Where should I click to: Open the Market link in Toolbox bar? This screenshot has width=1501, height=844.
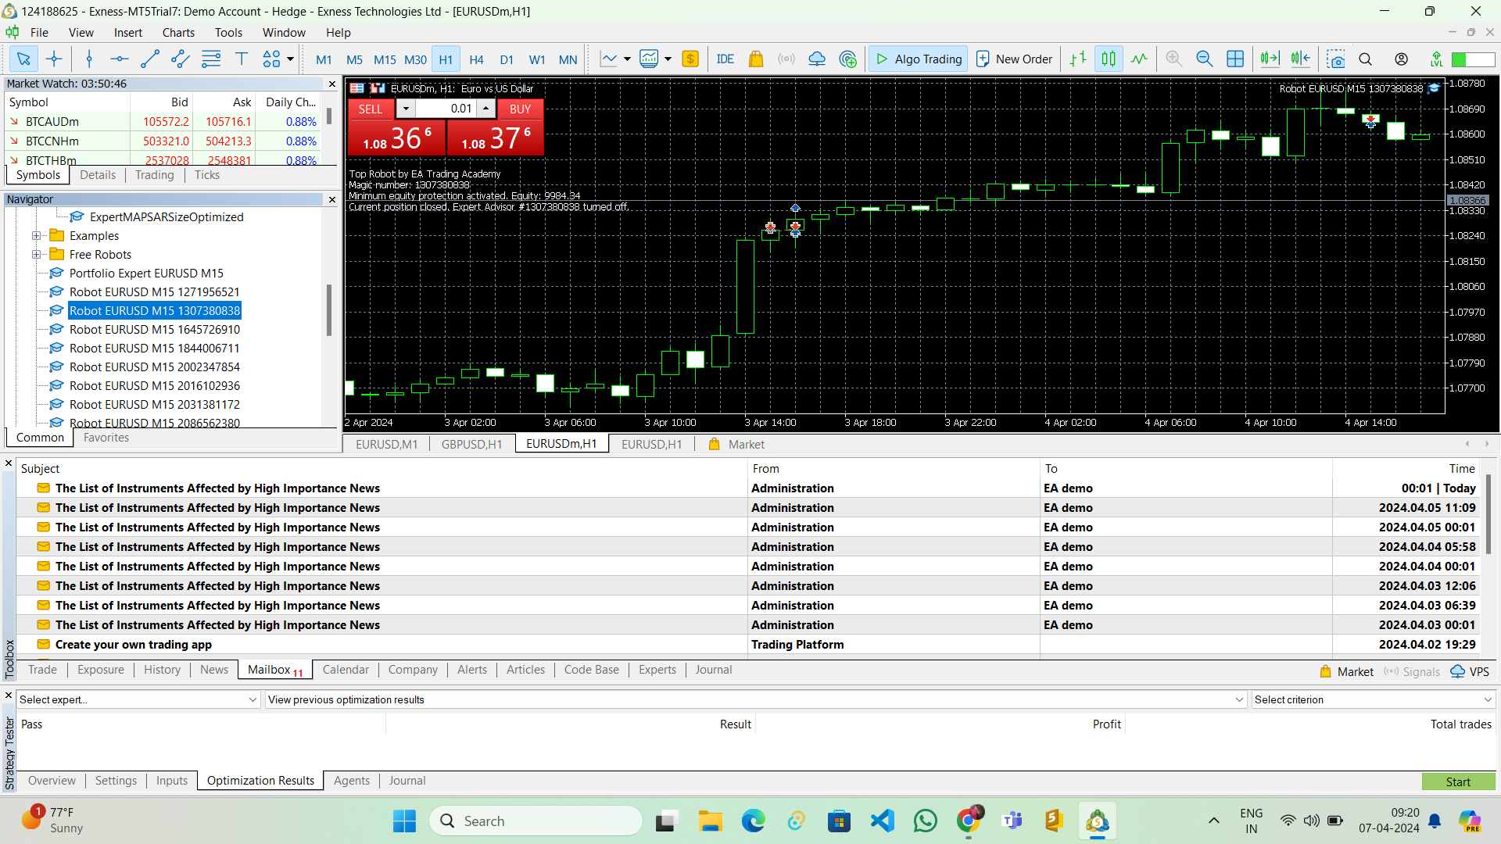[1347, 671]
